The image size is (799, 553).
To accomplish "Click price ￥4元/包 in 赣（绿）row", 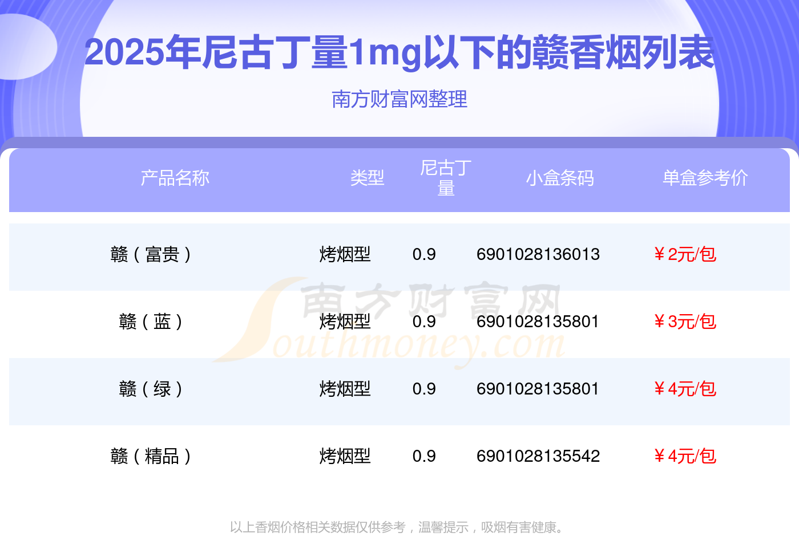I will pos(685,389).
